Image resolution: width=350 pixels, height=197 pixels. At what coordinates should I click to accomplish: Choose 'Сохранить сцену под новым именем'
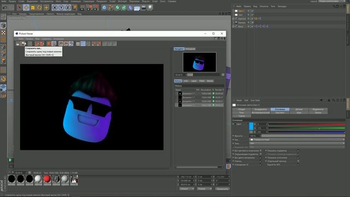43,51
